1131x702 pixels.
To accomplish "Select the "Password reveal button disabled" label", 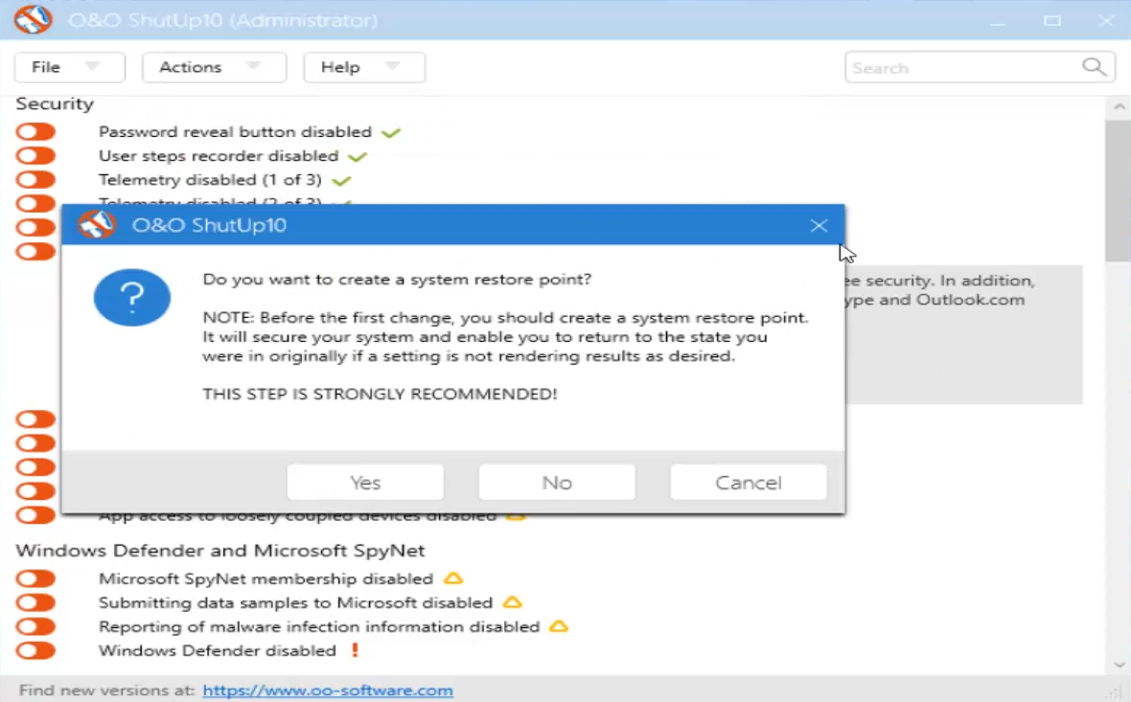I will (235, 132).
